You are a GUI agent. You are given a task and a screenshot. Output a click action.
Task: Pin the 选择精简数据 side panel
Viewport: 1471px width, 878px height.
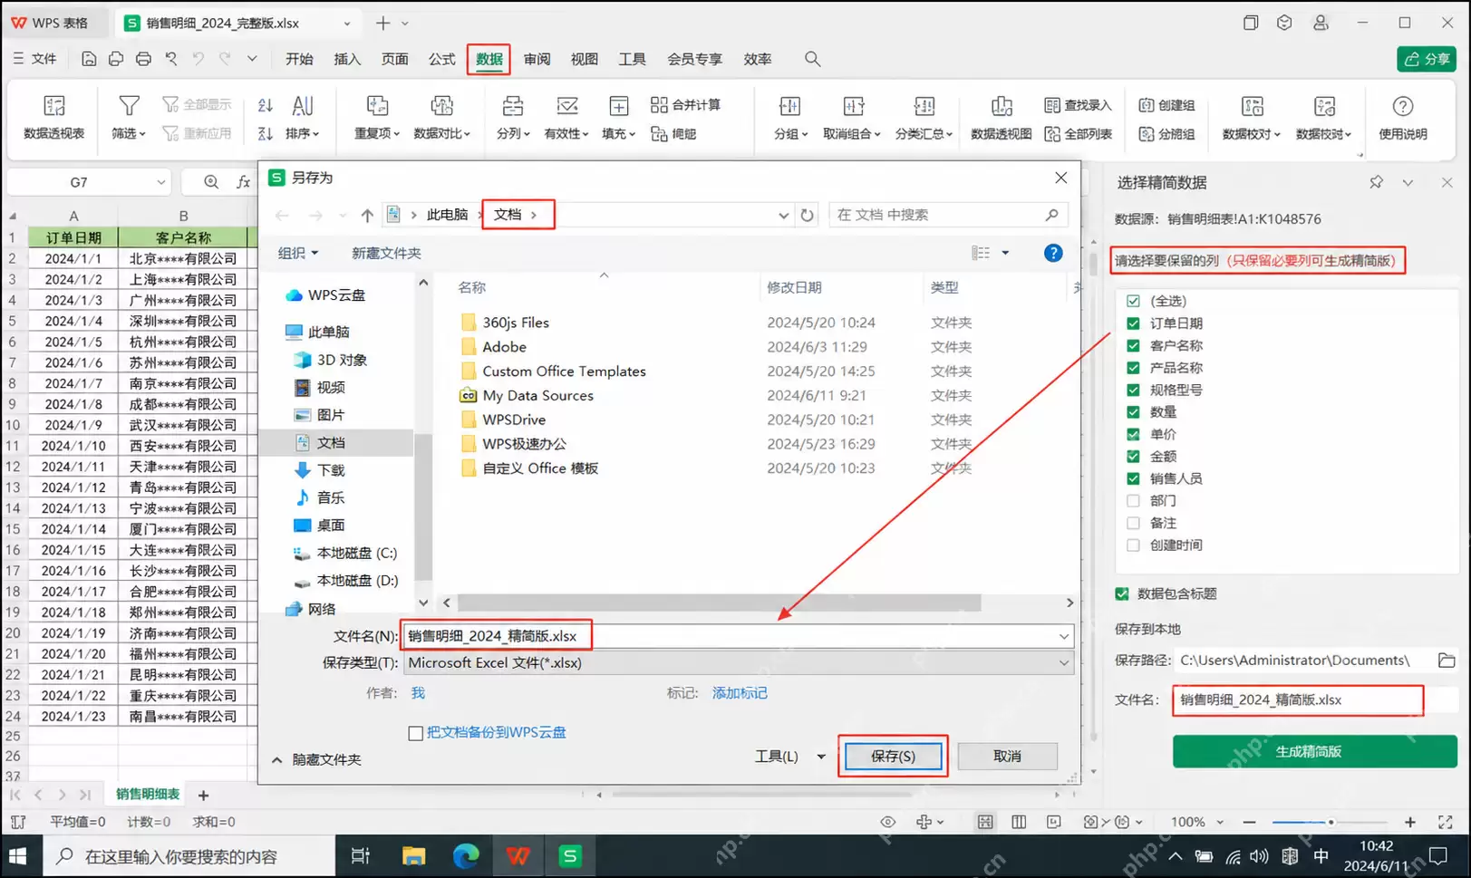point(1376,182)
